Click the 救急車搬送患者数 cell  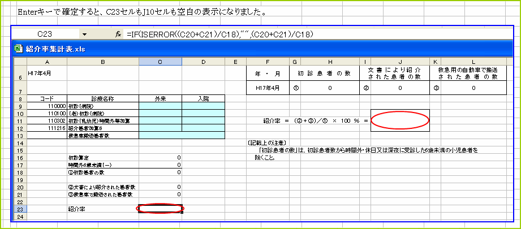[x=103, y=135]
